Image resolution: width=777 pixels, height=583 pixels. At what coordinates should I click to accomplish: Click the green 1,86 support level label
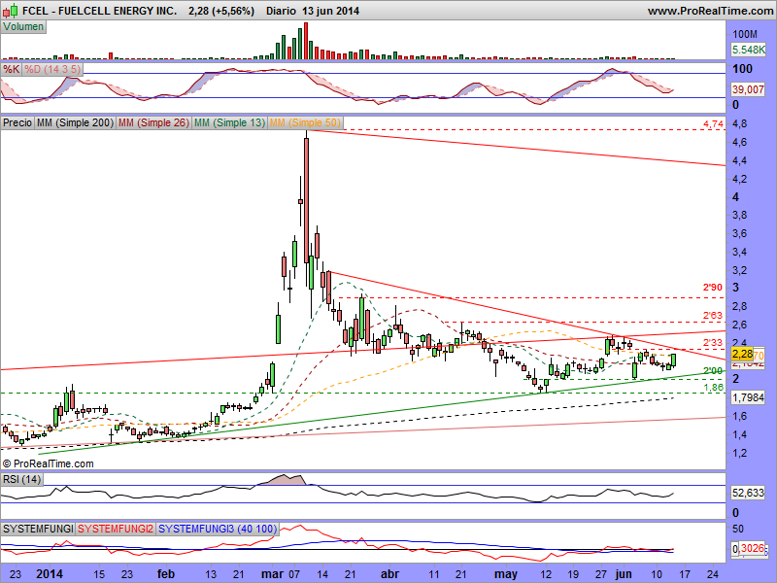click(713, 387)
